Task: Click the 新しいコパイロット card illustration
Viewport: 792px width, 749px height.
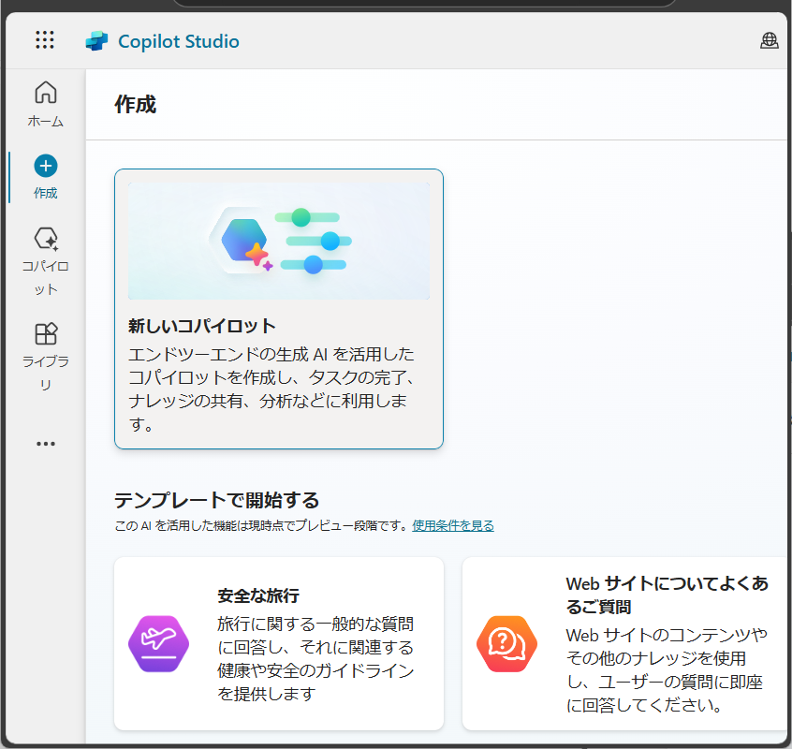Action: [279, 241]
